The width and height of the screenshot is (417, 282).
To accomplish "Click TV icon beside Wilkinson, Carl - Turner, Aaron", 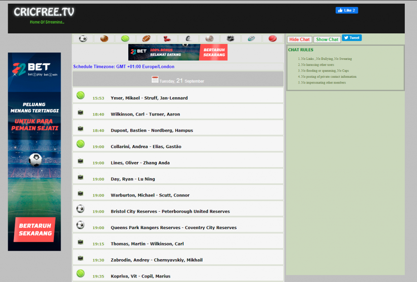I will pyautogui.click(x=81, y=112).
